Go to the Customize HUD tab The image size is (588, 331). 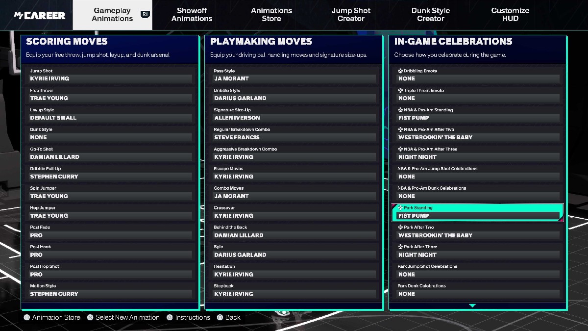(510, 15)
